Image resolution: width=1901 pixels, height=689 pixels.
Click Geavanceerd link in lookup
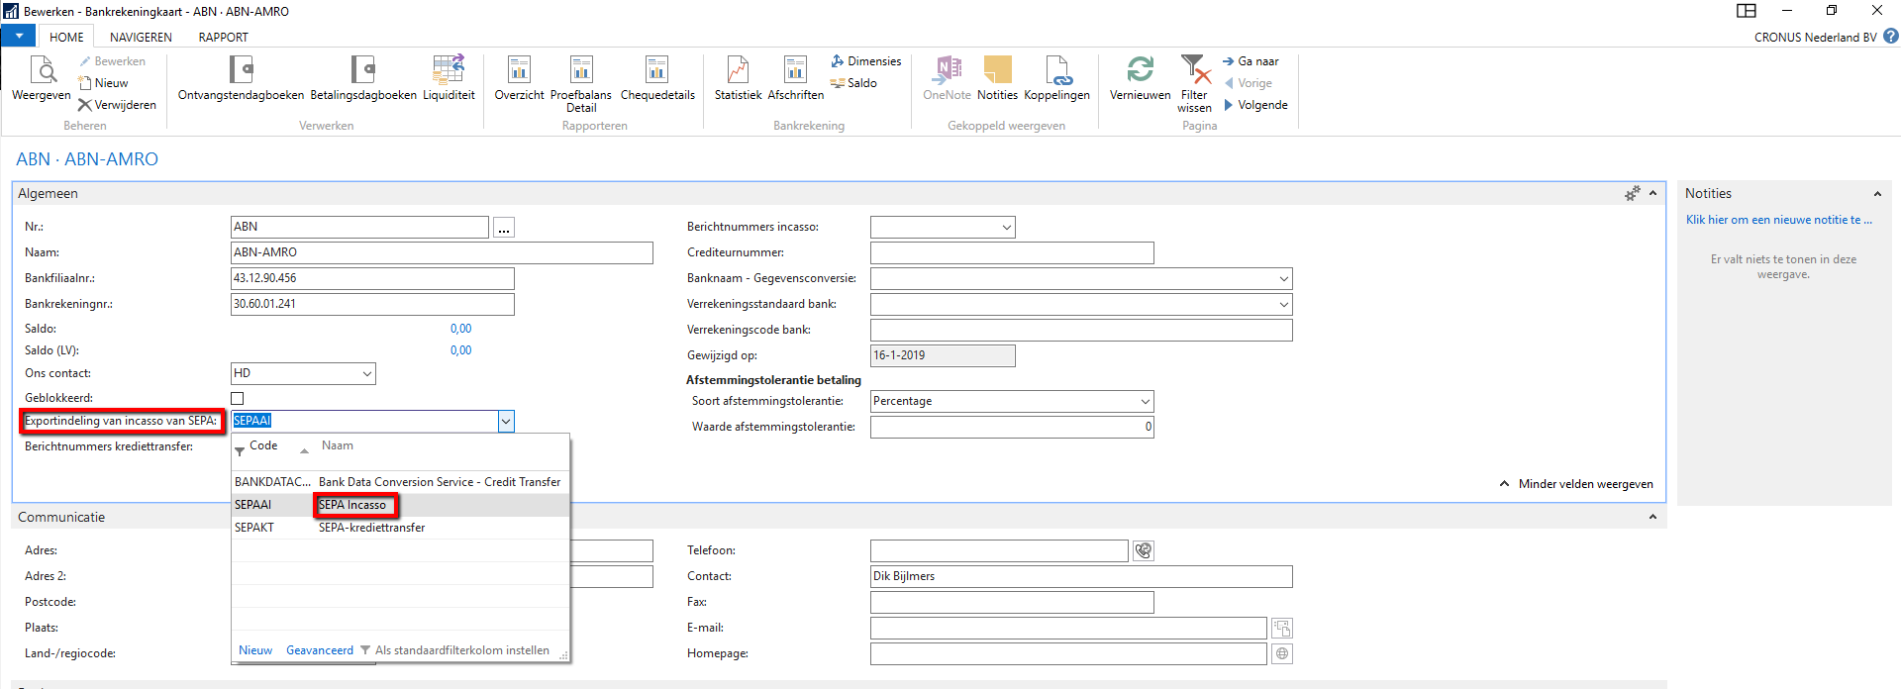[x=320, y=650]
